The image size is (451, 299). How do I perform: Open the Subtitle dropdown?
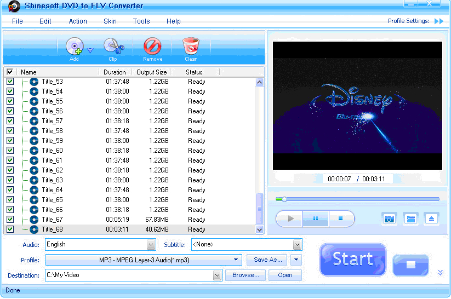point(297,245)
